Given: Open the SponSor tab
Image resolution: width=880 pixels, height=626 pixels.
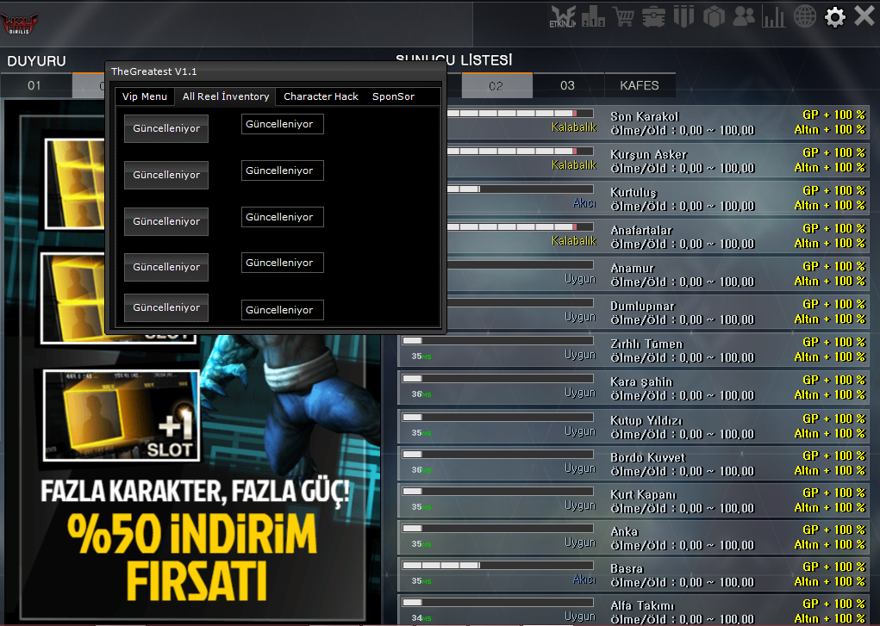Looking at the screenshot, I should pyautogui.click(x=393, y=96).
